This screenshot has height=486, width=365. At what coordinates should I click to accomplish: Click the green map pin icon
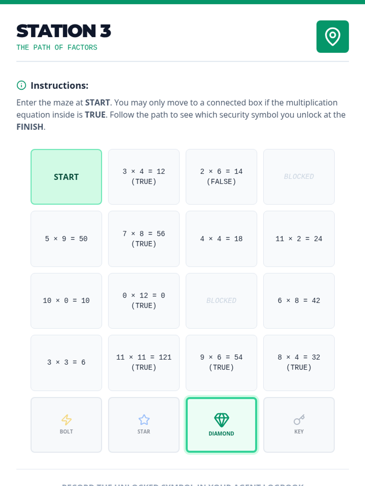(332, 36)
